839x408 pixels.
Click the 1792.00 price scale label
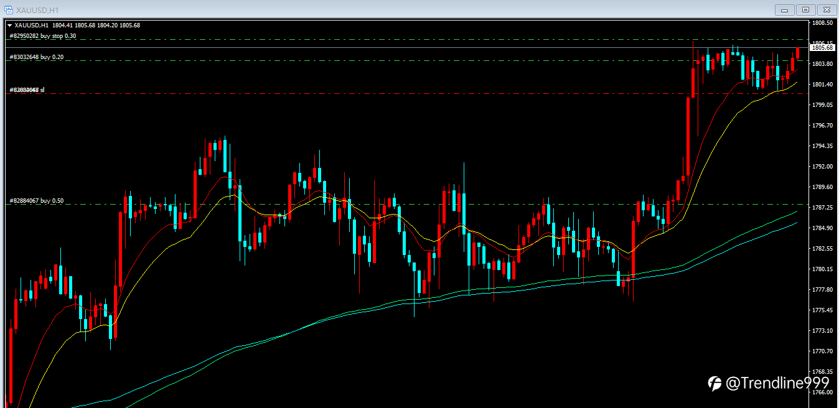[822, 167]
